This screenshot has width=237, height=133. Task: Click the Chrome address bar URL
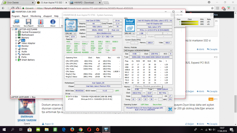85,8
